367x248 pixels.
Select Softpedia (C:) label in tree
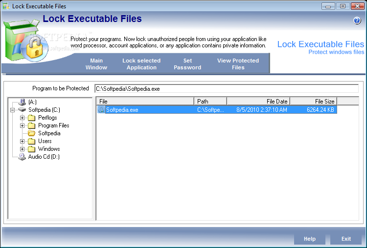click(x=44, y=110)
